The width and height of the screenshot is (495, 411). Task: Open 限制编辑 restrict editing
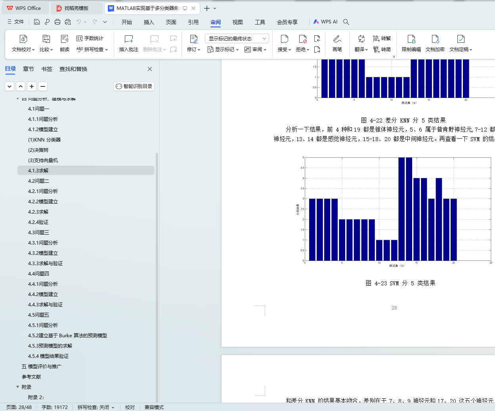(411, 44)
